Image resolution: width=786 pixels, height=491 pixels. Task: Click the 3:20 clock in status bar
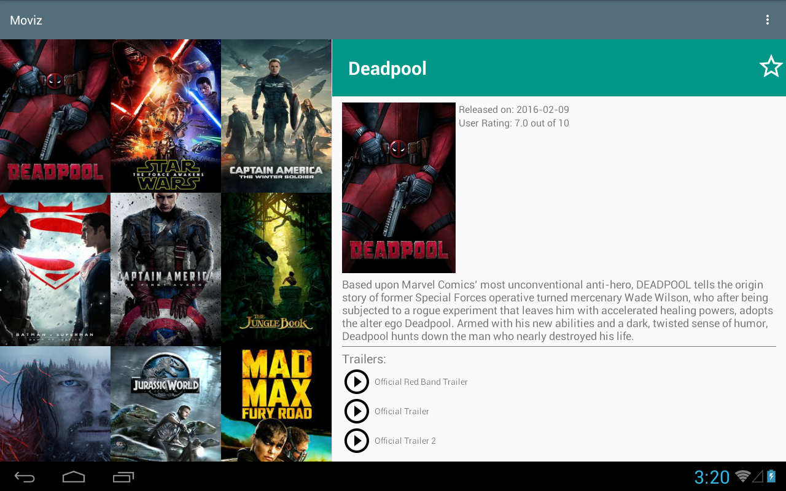tap(712, 477)
